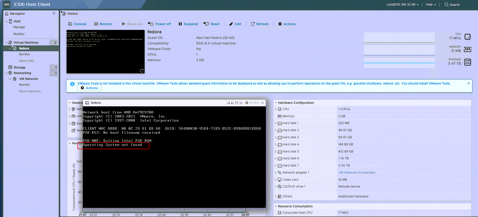
Task: Click the Networking globe icon in Navigator
Action: (10, 73)
